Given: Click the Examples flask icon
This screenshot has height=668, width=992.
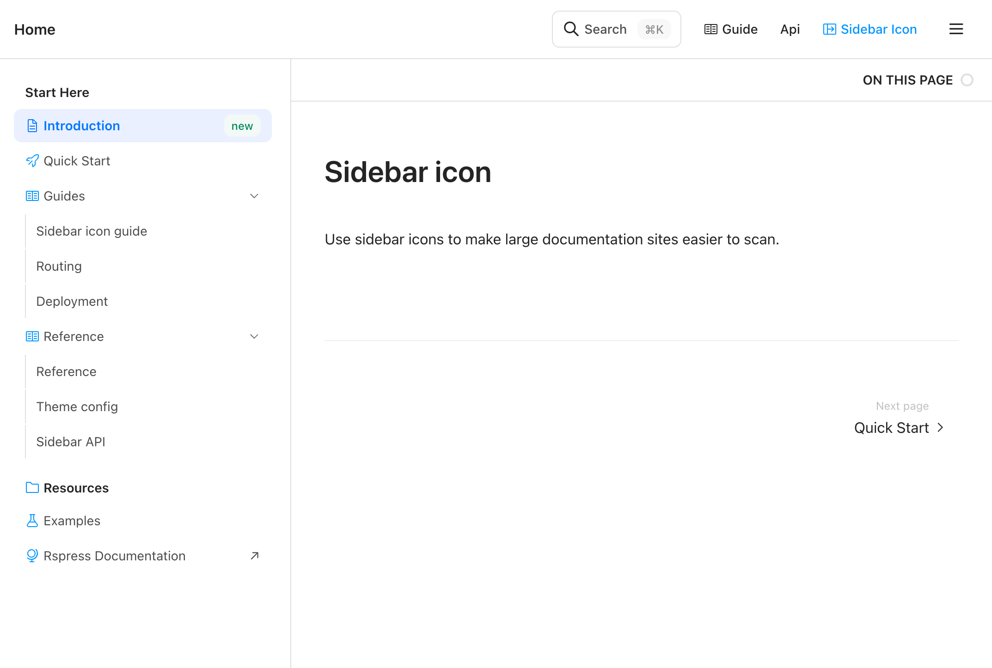Looking at the screenshot, I should [32, 521].
